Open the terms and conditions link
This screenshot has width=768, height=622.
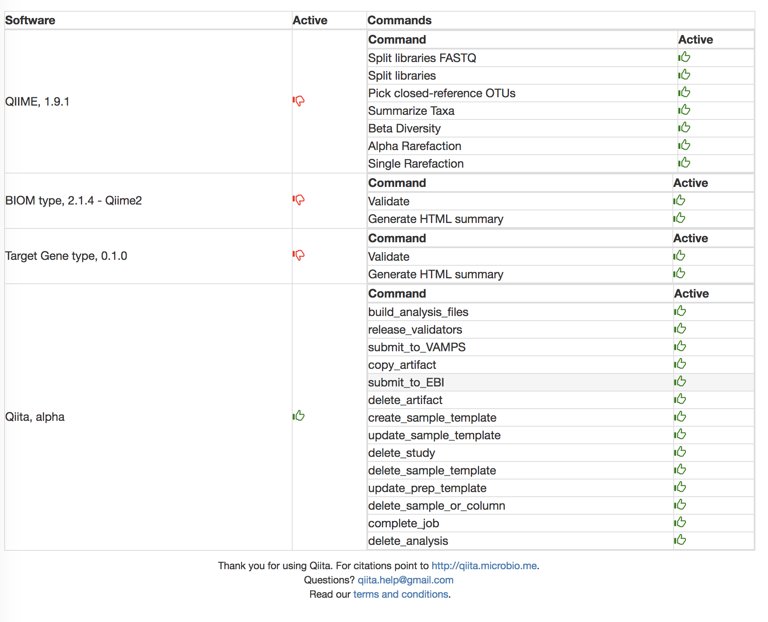tap(401, 594)
